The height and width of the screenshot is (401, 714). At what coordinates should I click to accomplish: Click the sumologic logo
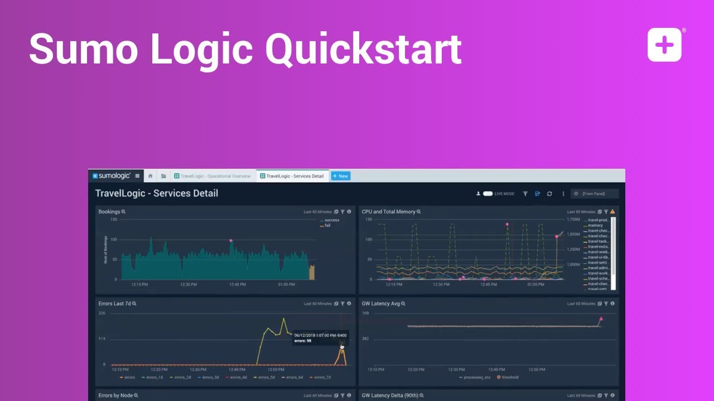(112, 176)
